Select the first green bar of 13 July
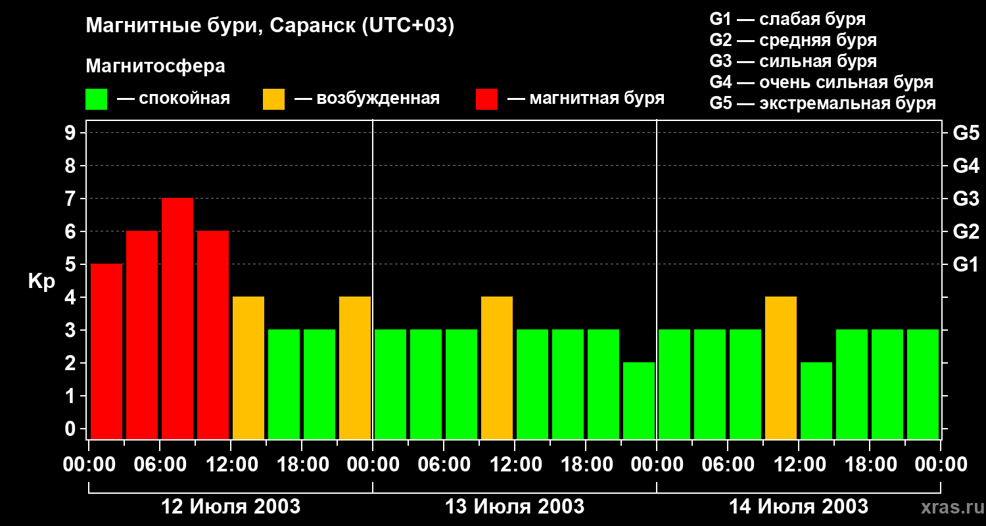986x526 pixels. click(390, 384)
